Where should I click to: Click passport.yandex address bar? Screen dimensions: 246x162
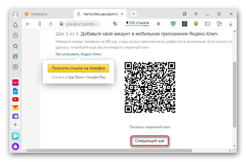pos(82,24)
